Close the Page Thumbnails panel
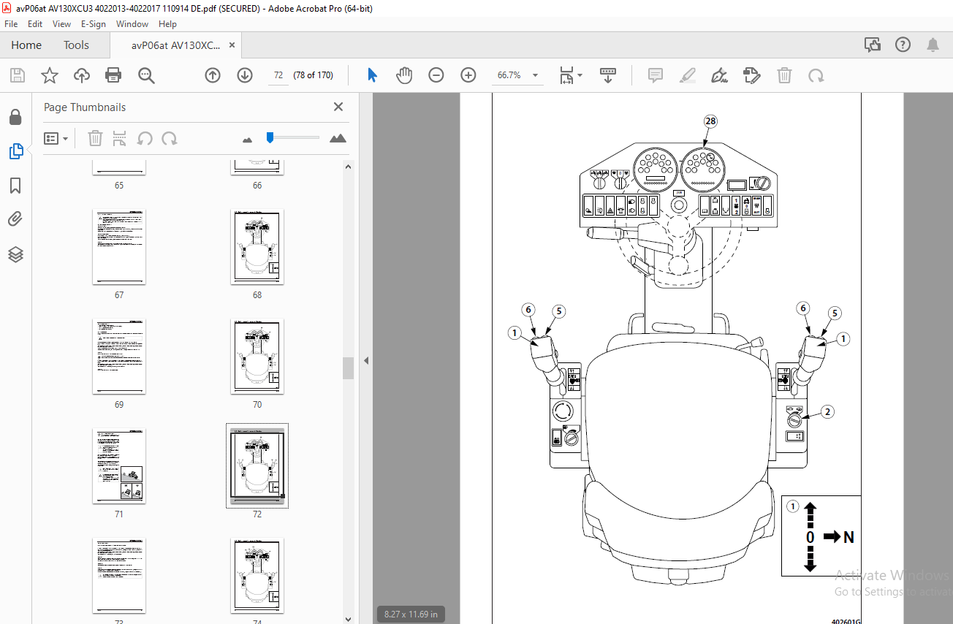Viewport: 953px width, 624px height. 338,107
